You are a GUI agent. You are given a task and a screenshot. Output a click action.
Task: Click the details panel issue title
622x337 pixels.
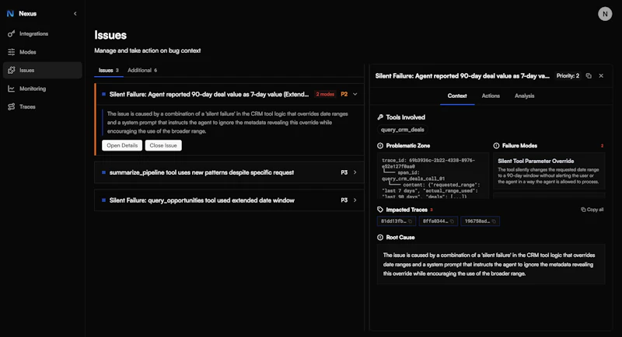pyautogui.click(x=462, y=75)
